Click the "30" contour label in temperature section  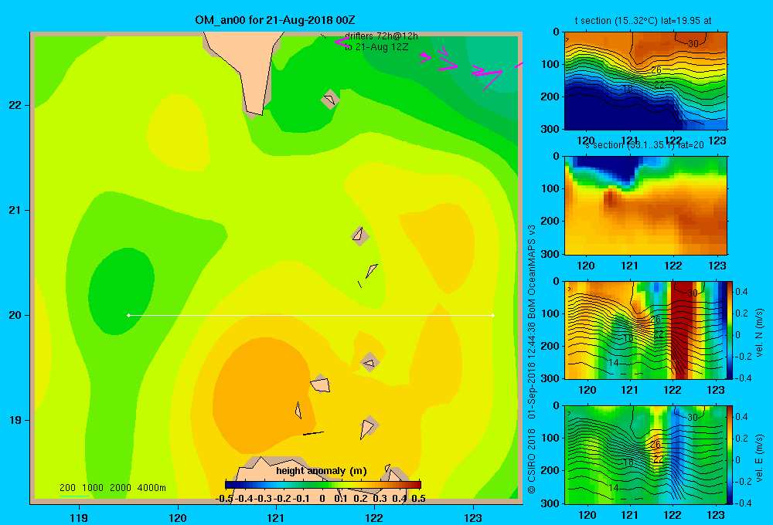coord(693,43)
